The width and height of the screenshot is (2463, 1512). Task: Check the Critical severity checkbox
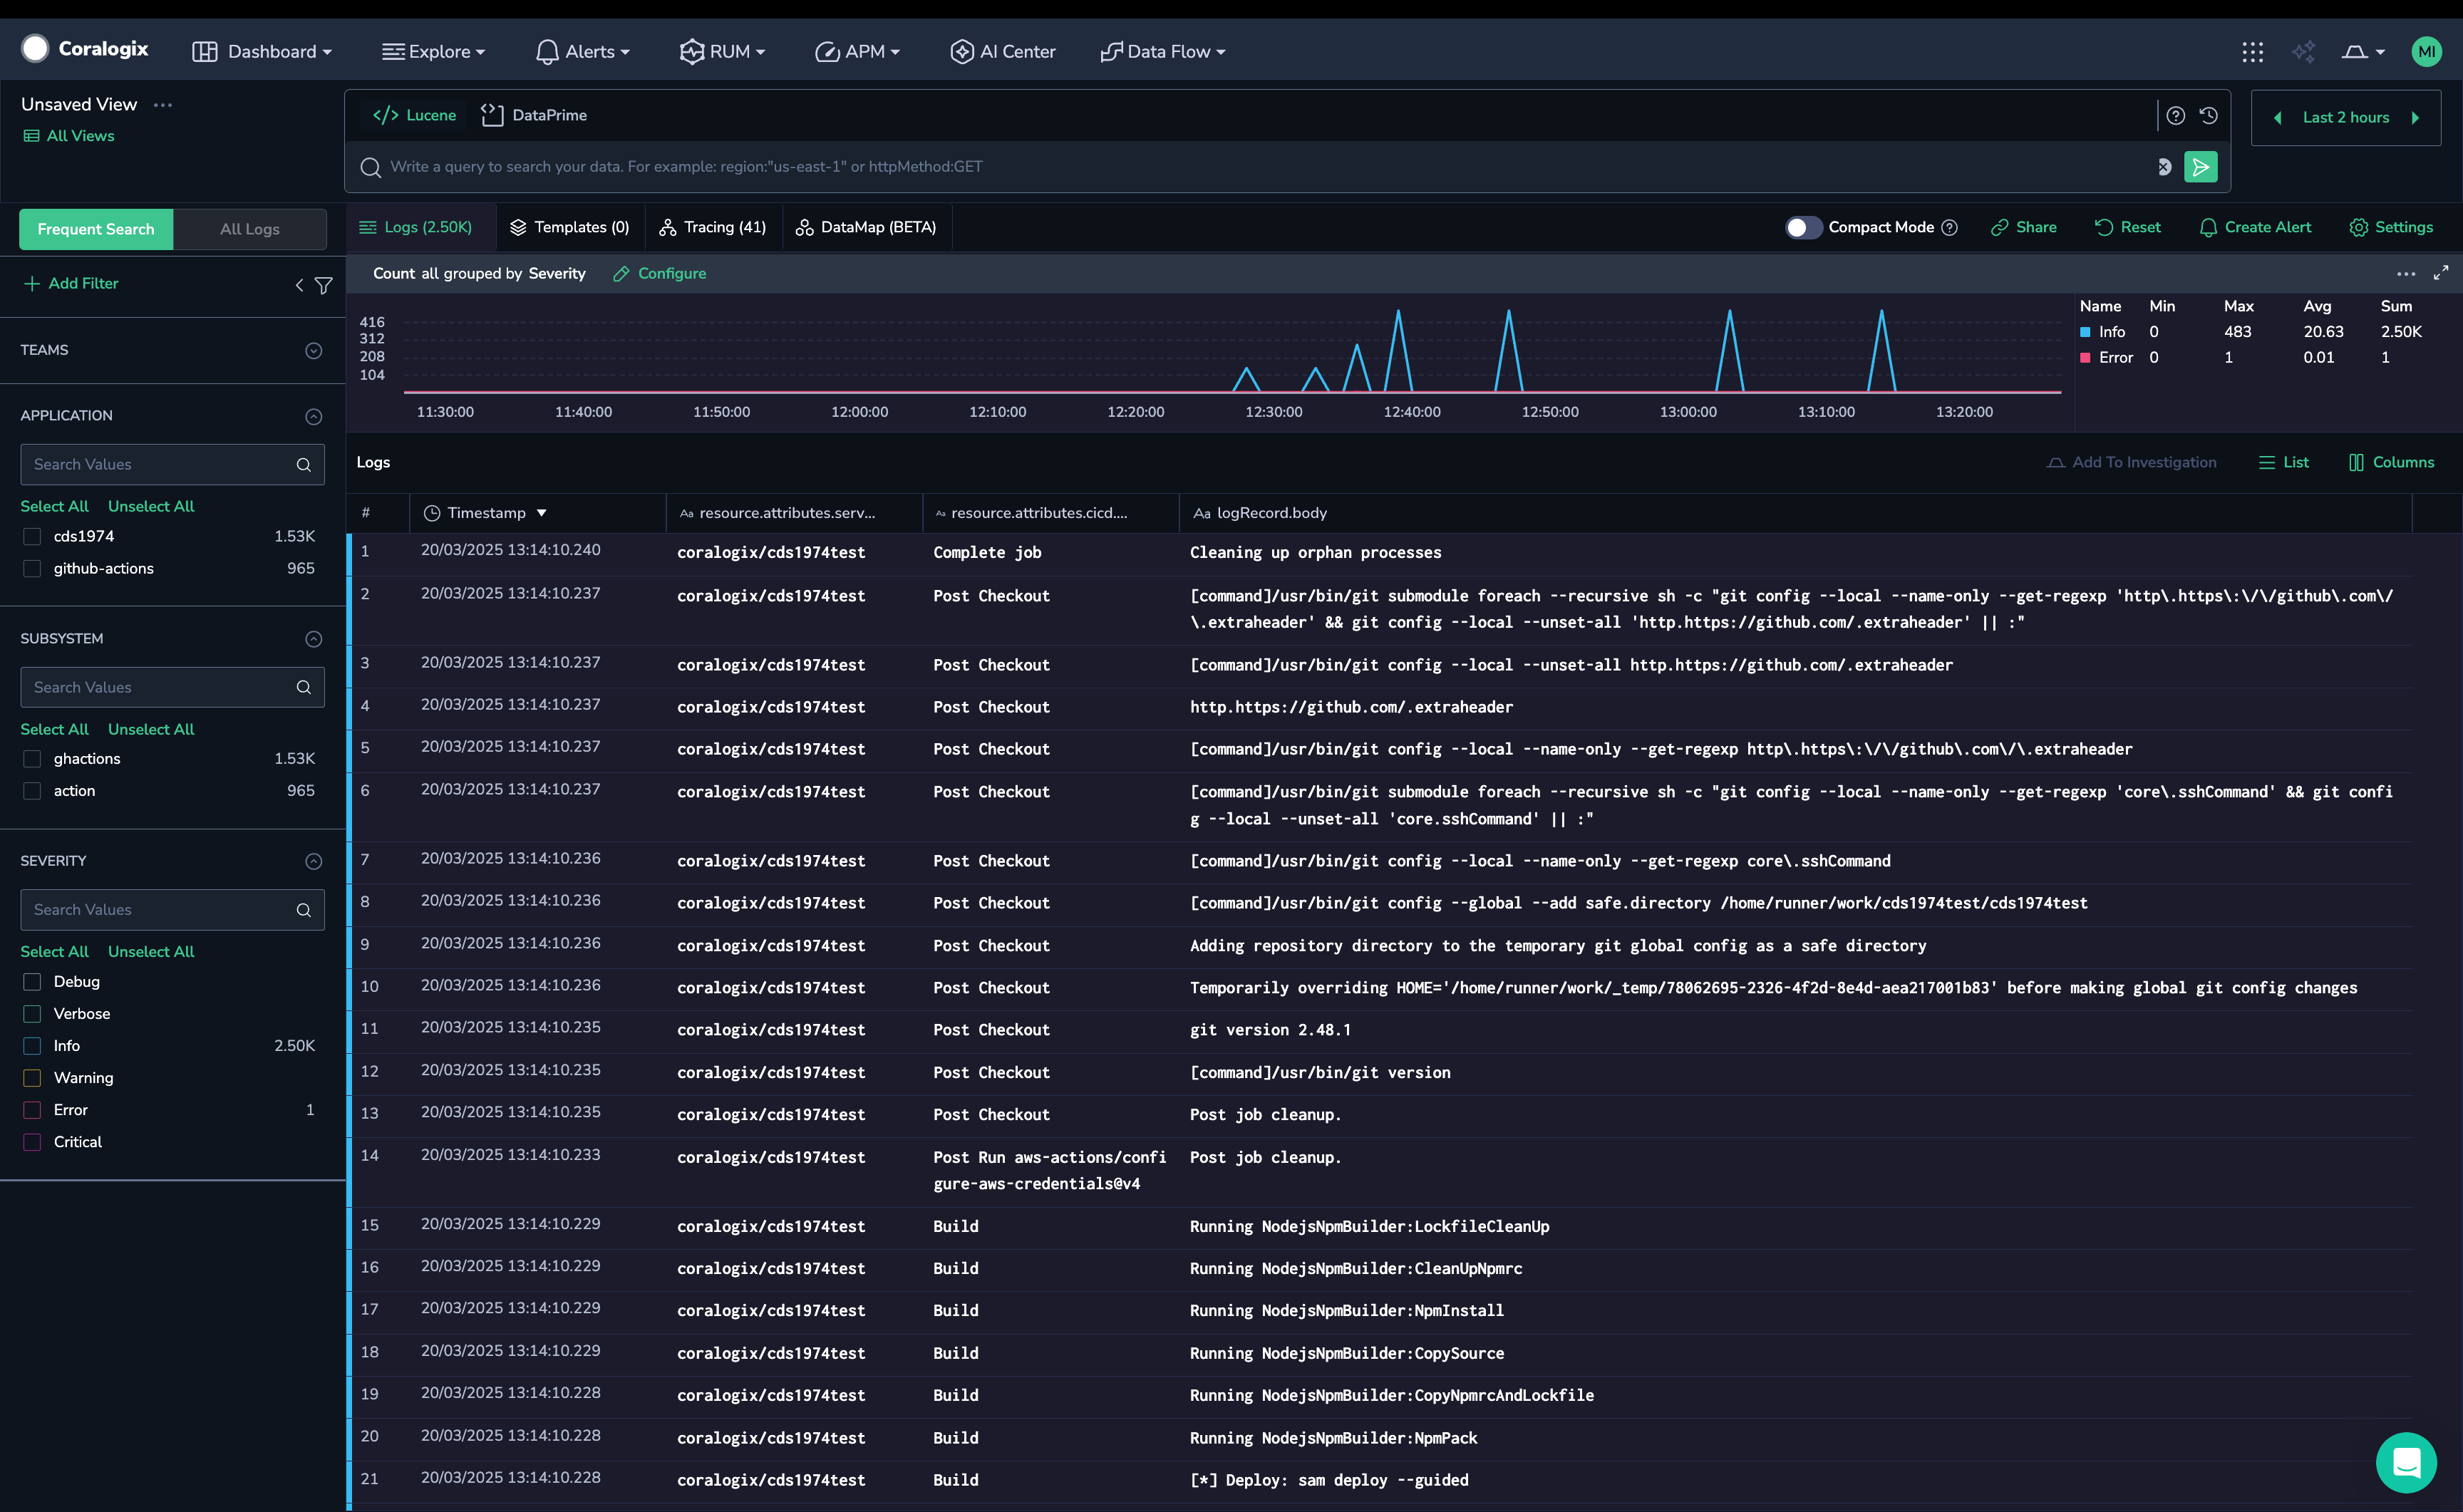tap(32, 1142)
